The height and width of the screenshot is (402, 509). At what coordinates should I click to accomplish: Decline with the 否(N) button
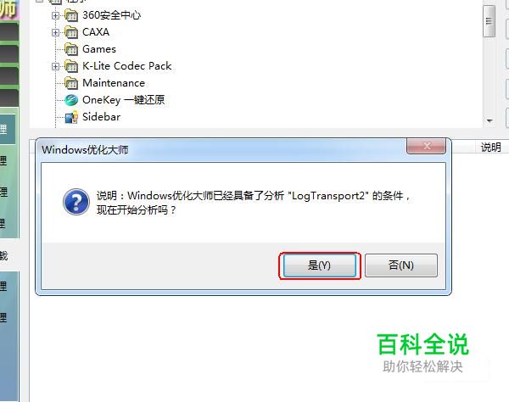point(401,265)
